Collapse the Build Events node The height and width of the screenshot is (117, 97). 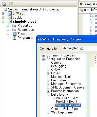coord(48,95)
